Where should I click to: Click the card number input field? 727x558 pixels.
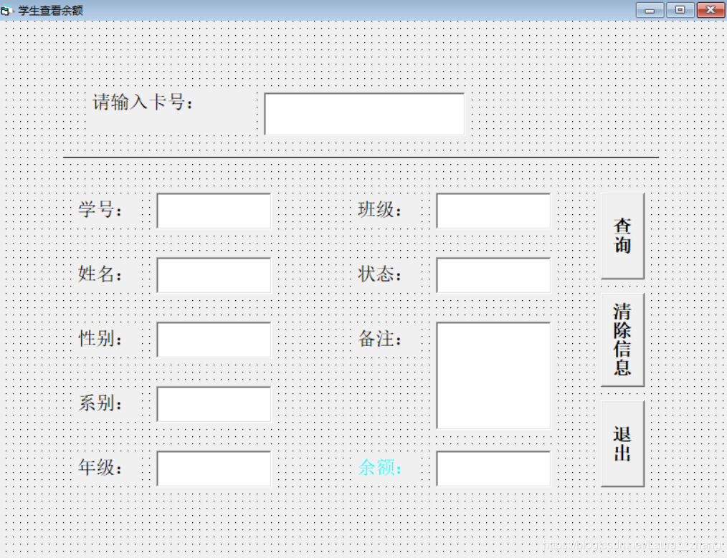click(x=363, y=112)
